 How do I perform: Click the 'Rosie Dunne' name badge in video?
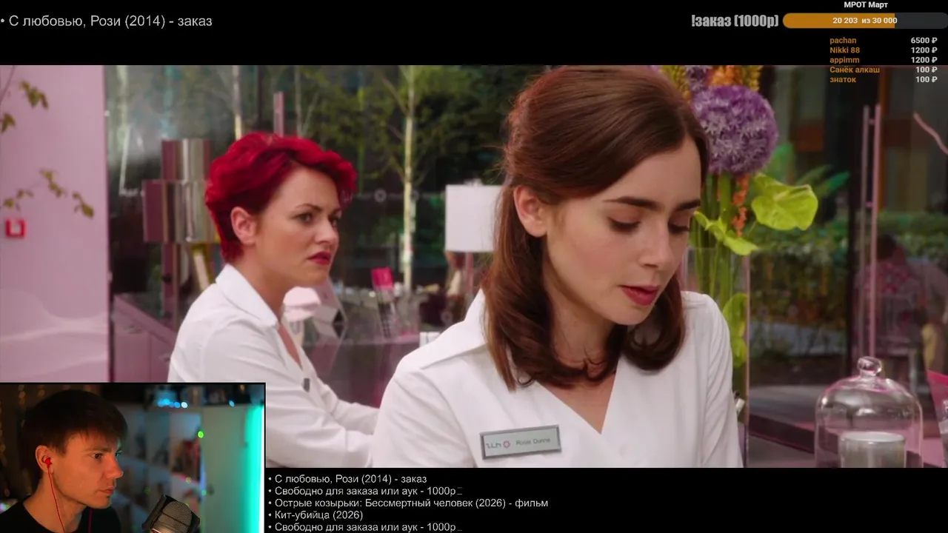point(520,442)
